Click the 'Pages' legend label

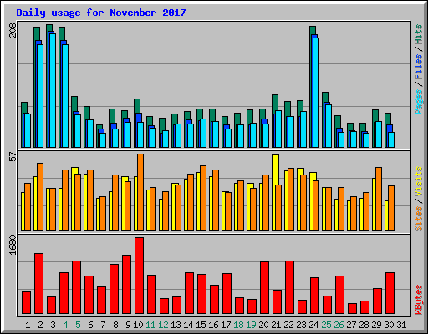[418, 102]
